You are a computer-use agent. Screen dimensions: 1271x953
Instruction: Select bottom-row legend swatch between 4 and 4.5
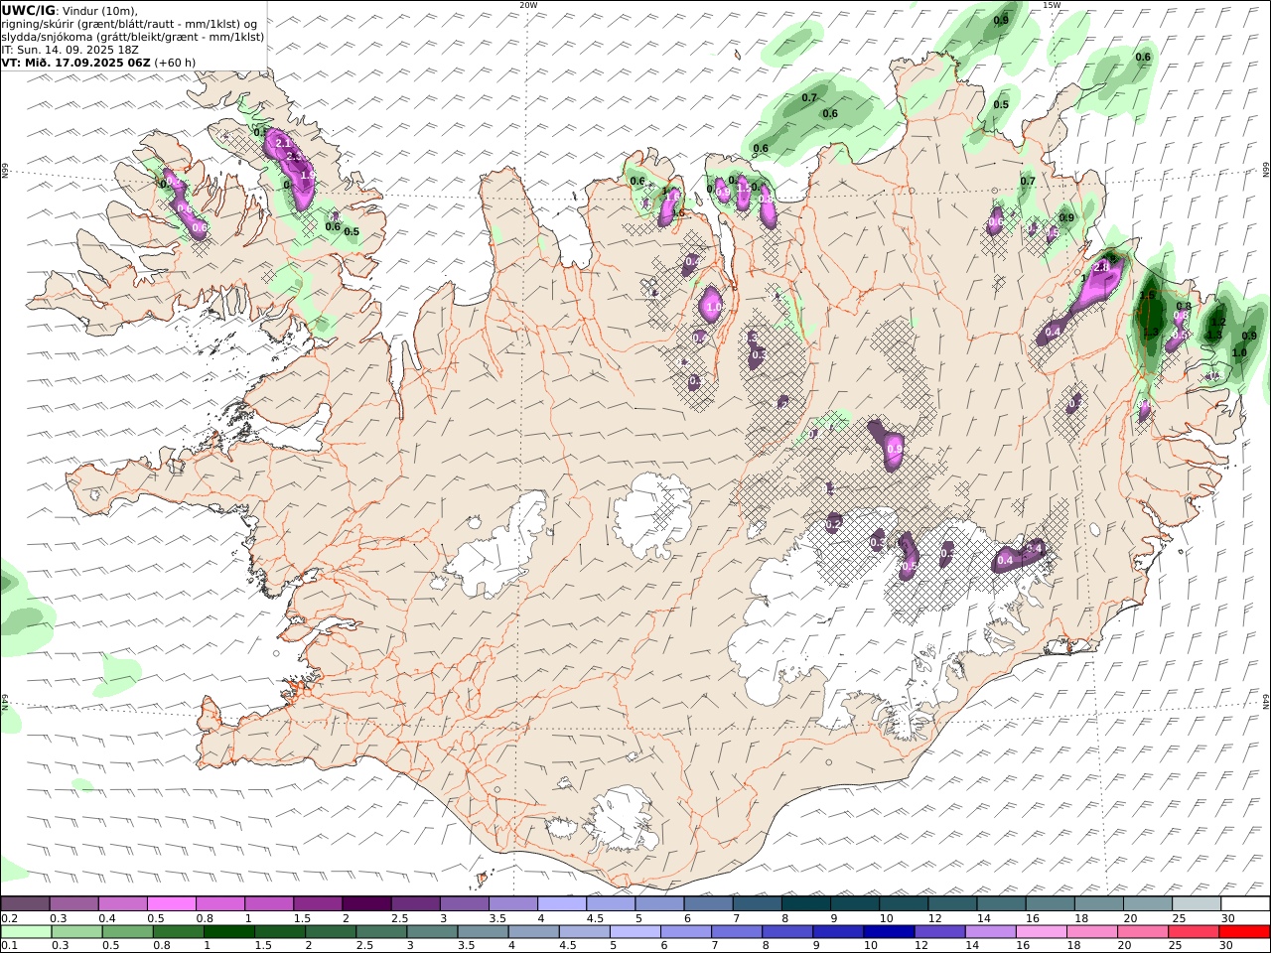coord(533,931)
